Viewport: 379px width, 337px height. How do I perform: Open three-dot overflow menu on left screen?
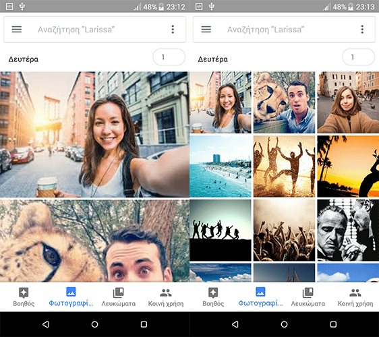pyautogui.click(x=173, y=30)
